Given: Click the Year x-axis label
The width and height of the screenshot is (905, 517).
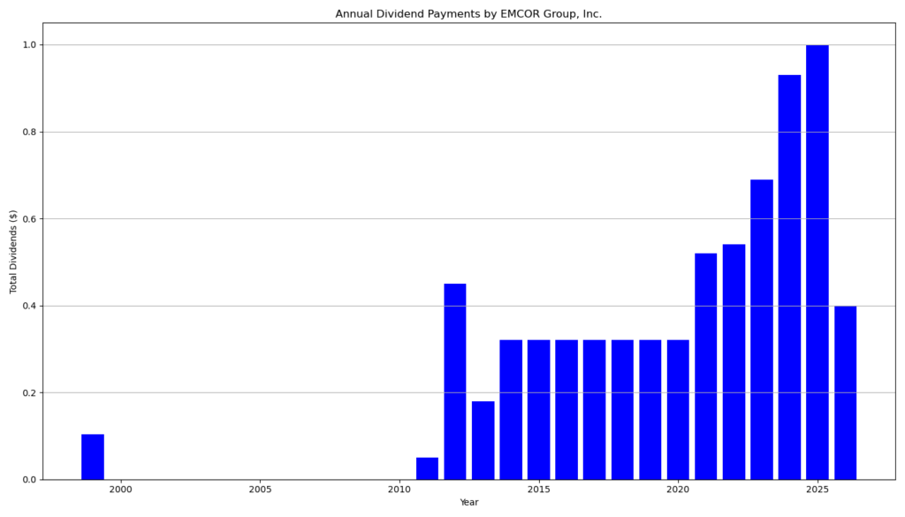Looking at the screenshot, I should [x=469, y=503].
